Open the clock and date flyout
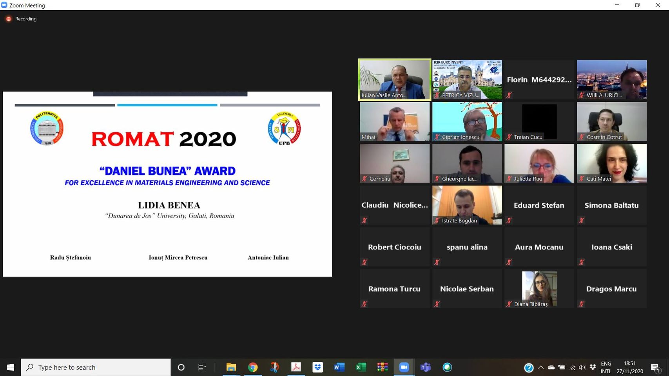669x376 pixels. tap(629, 367)
